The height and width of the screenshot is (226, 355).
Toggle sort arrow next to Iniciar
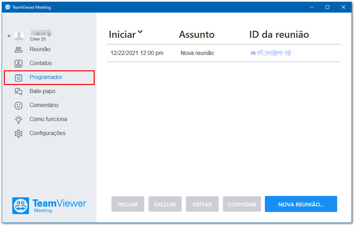(x=140, y=32)
